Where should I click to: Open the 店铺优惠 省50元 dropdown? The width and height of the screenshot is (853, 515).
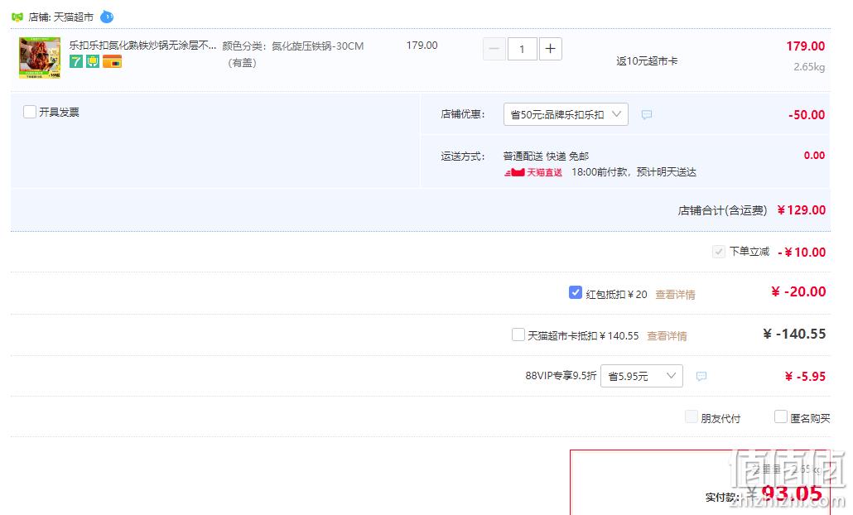tap(566, 114)
